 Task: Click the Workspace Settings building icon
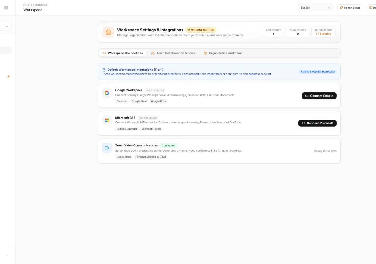pyautogui.click(x=108, y=32)
